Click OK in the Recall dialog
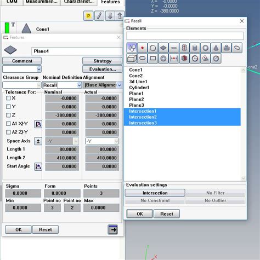Viewport: 260px width, 260px height. tap(140, 214)
